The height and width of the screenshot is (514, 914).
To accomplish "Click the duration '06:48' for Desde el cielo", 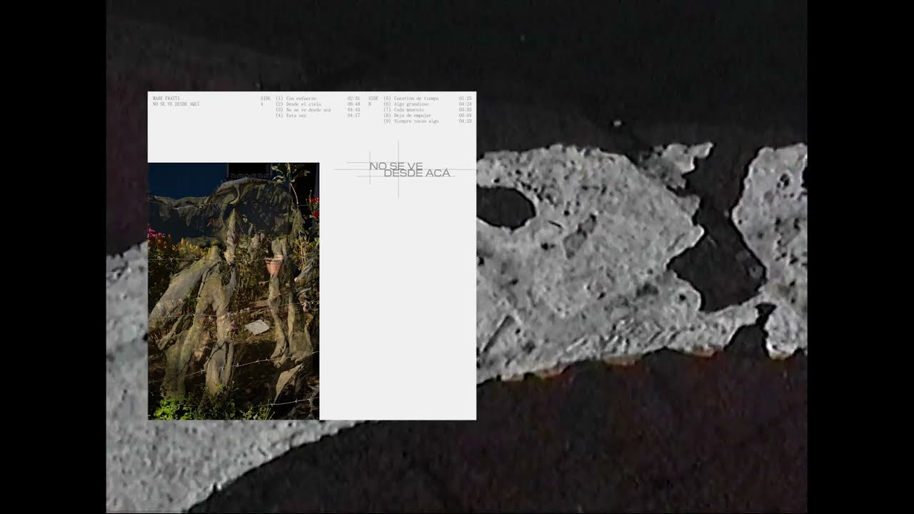I will pyautogui.click(x=353, y=104).
